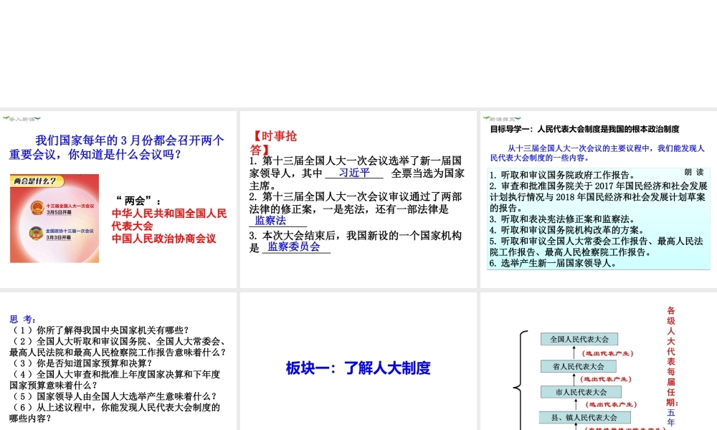This screenshot has width=717, height=430.
Task: Click 选出代表产生 label under 省人民代表大会
Action: tap(605, 379)
